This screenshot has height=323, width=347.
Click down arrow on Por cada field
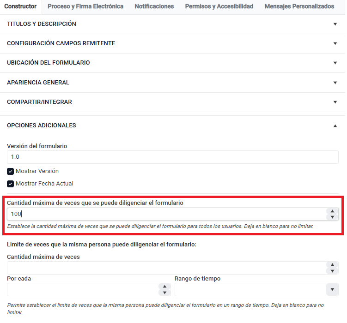point(164,293)
